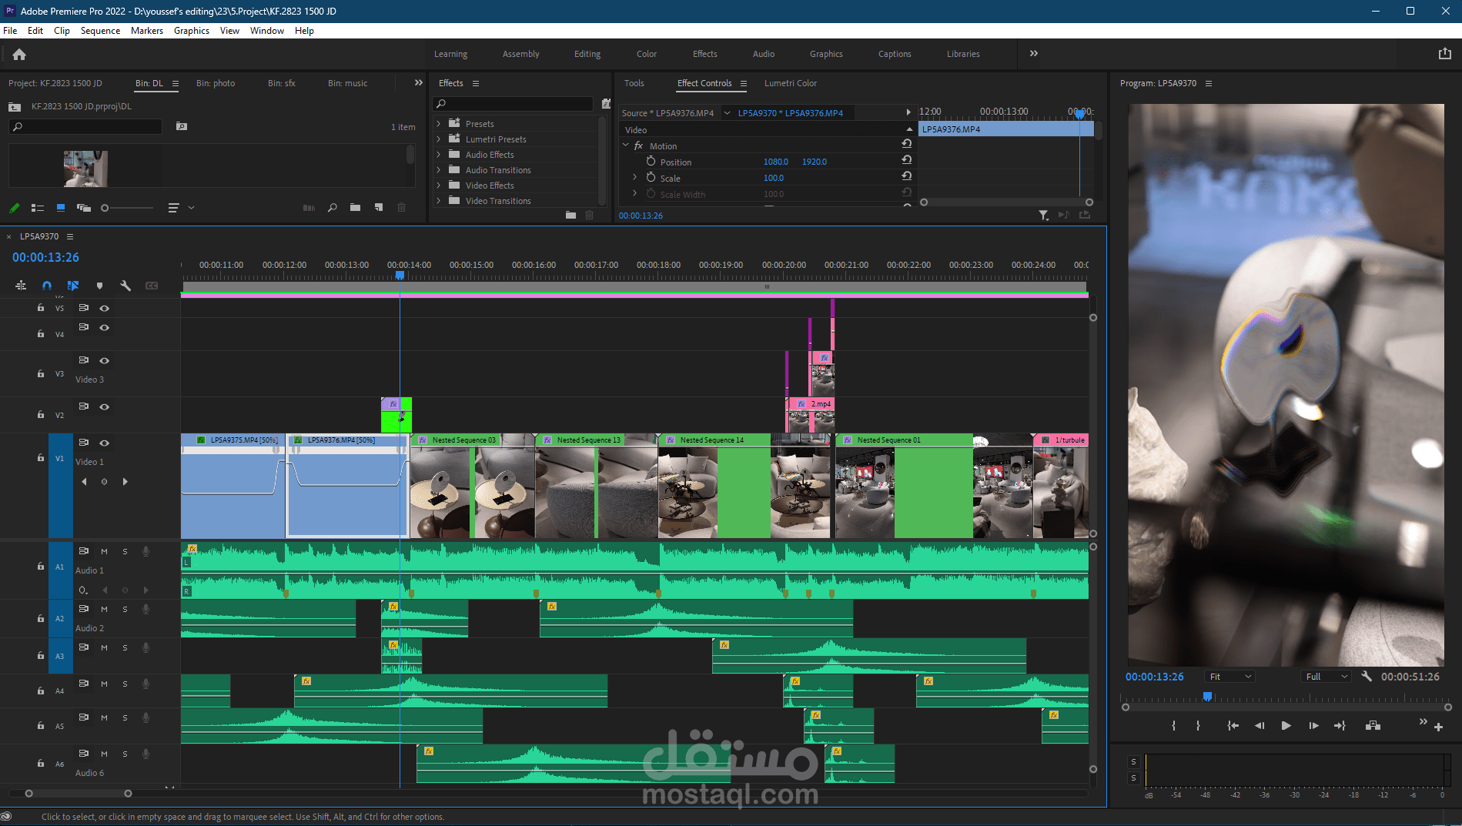
Task: Add Marker in Timeline panel
Action: (99, 286)
